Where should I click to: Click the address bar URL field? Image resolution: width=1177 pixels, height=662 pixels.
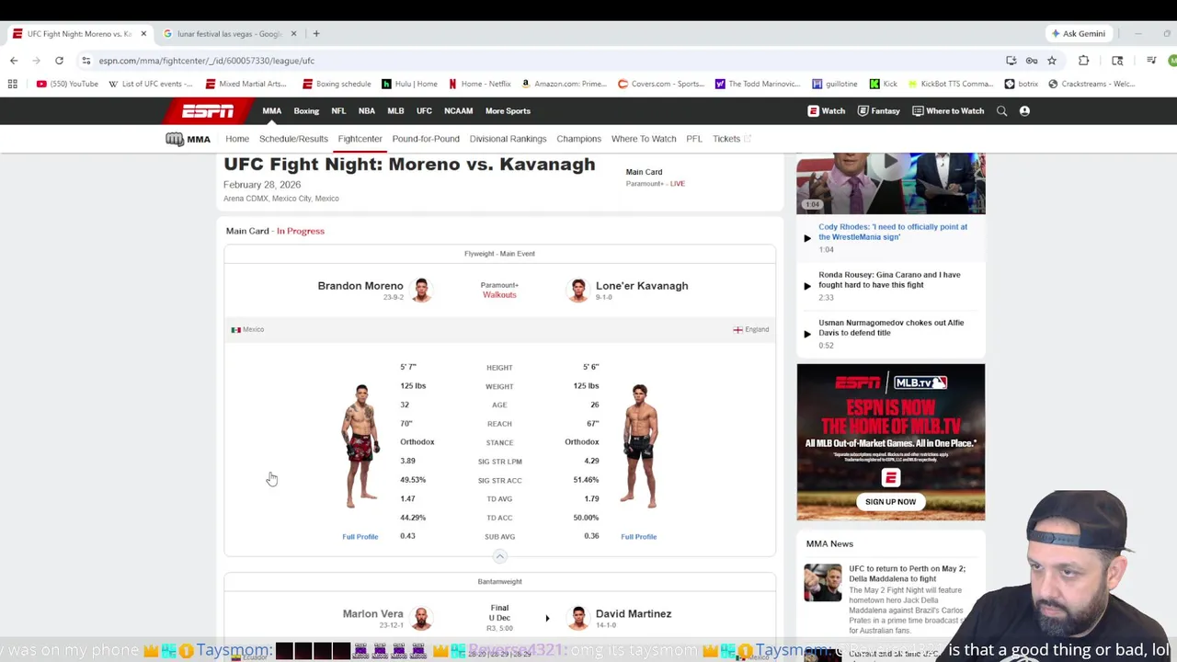tap(543, 61)
